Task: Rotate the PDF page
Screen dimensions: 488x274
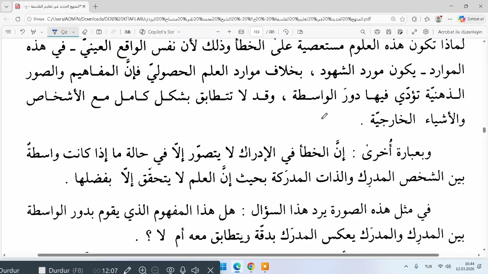Action: pos(286,32)
